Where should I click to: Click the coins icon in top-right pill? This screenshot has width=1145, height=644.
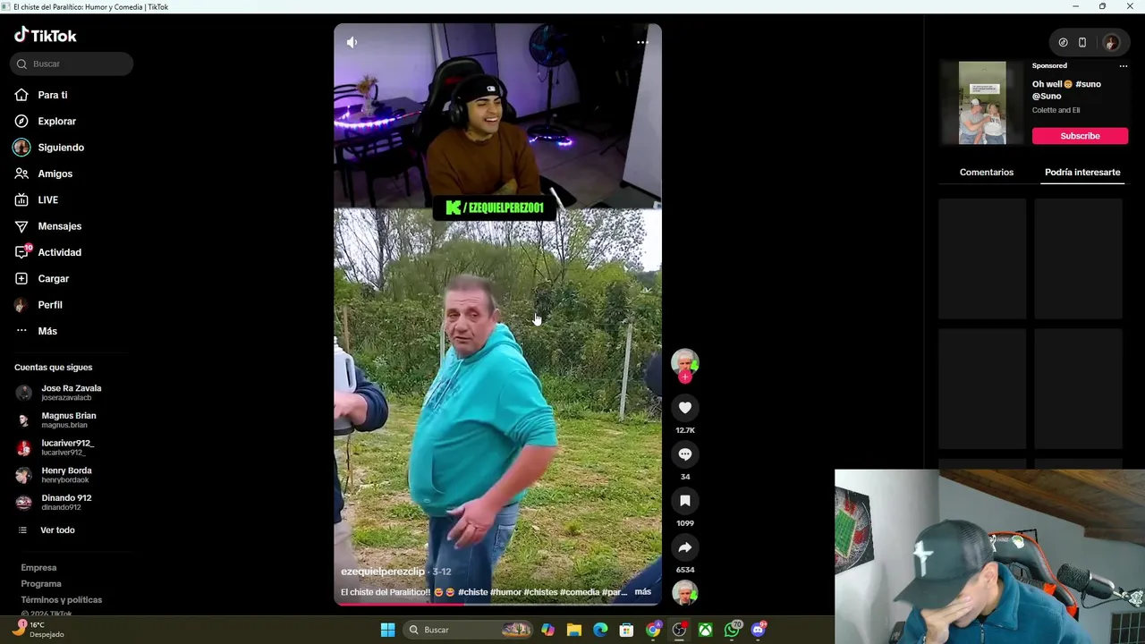tap(1063, 42)
